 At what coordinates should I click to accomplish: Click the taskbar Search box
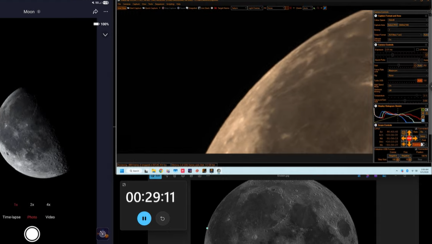coord(134,170)
